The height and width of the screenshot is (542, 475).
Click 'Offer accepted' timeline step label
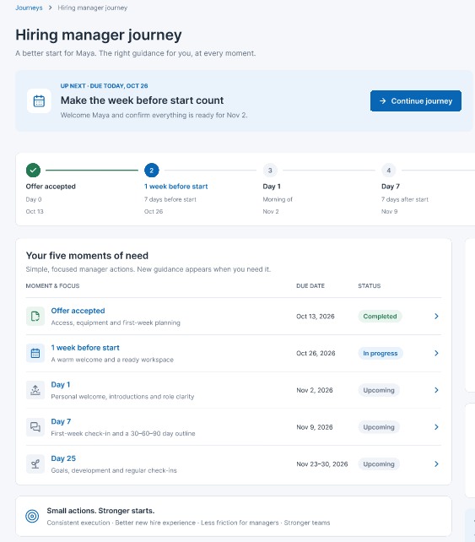coord(51,187)
